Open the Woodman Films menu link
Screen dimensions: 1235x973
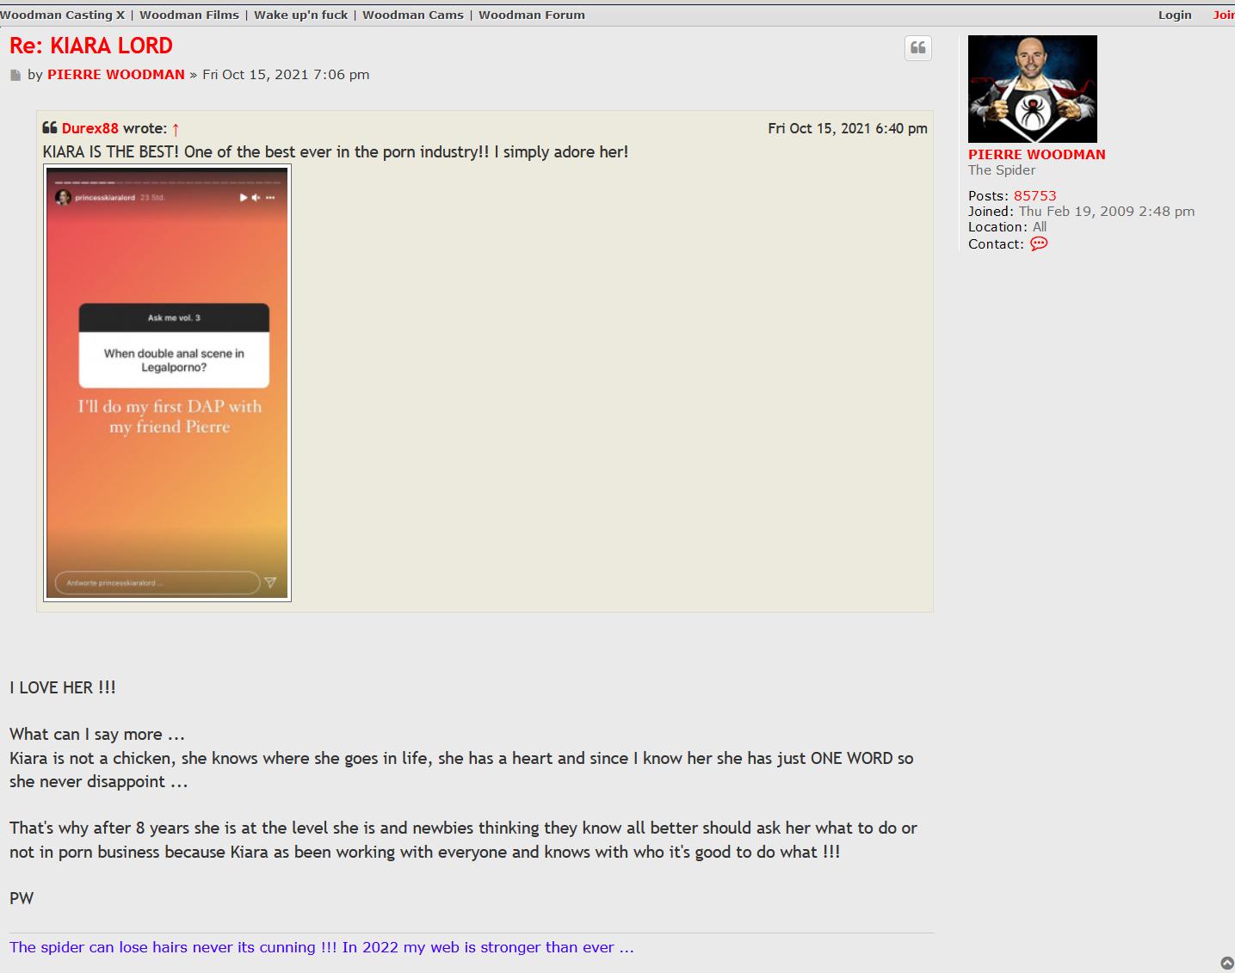pyautogui.click(x=189, y=15)
